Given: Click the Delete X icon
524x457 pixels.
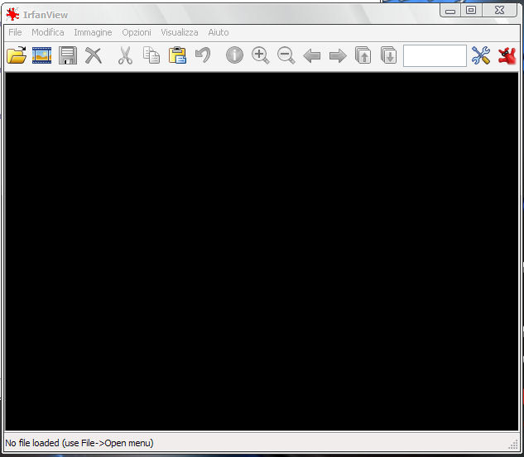Looking at the screenshot, I should (94, 55).
